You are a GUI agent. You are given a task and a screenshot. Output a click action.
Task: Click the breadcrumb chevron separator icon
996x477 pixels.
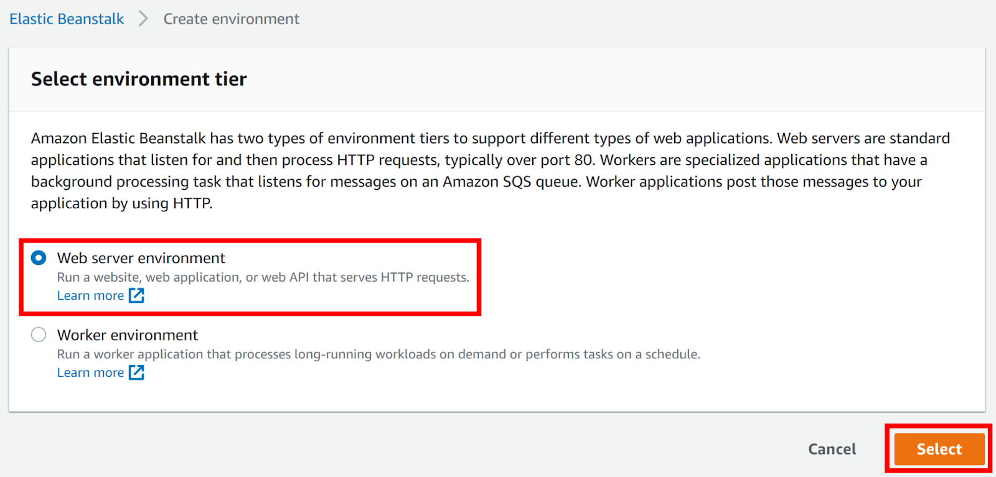click(143, 19)
